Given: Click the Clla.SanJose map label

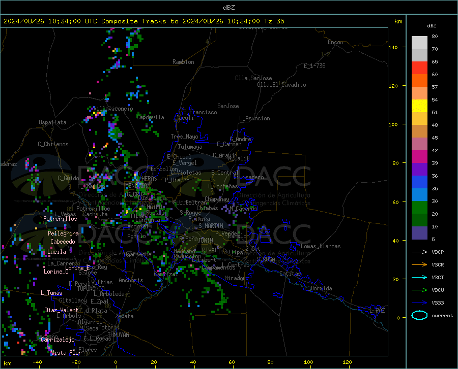Looking at the screenshot, I should (x=253, y=78).
